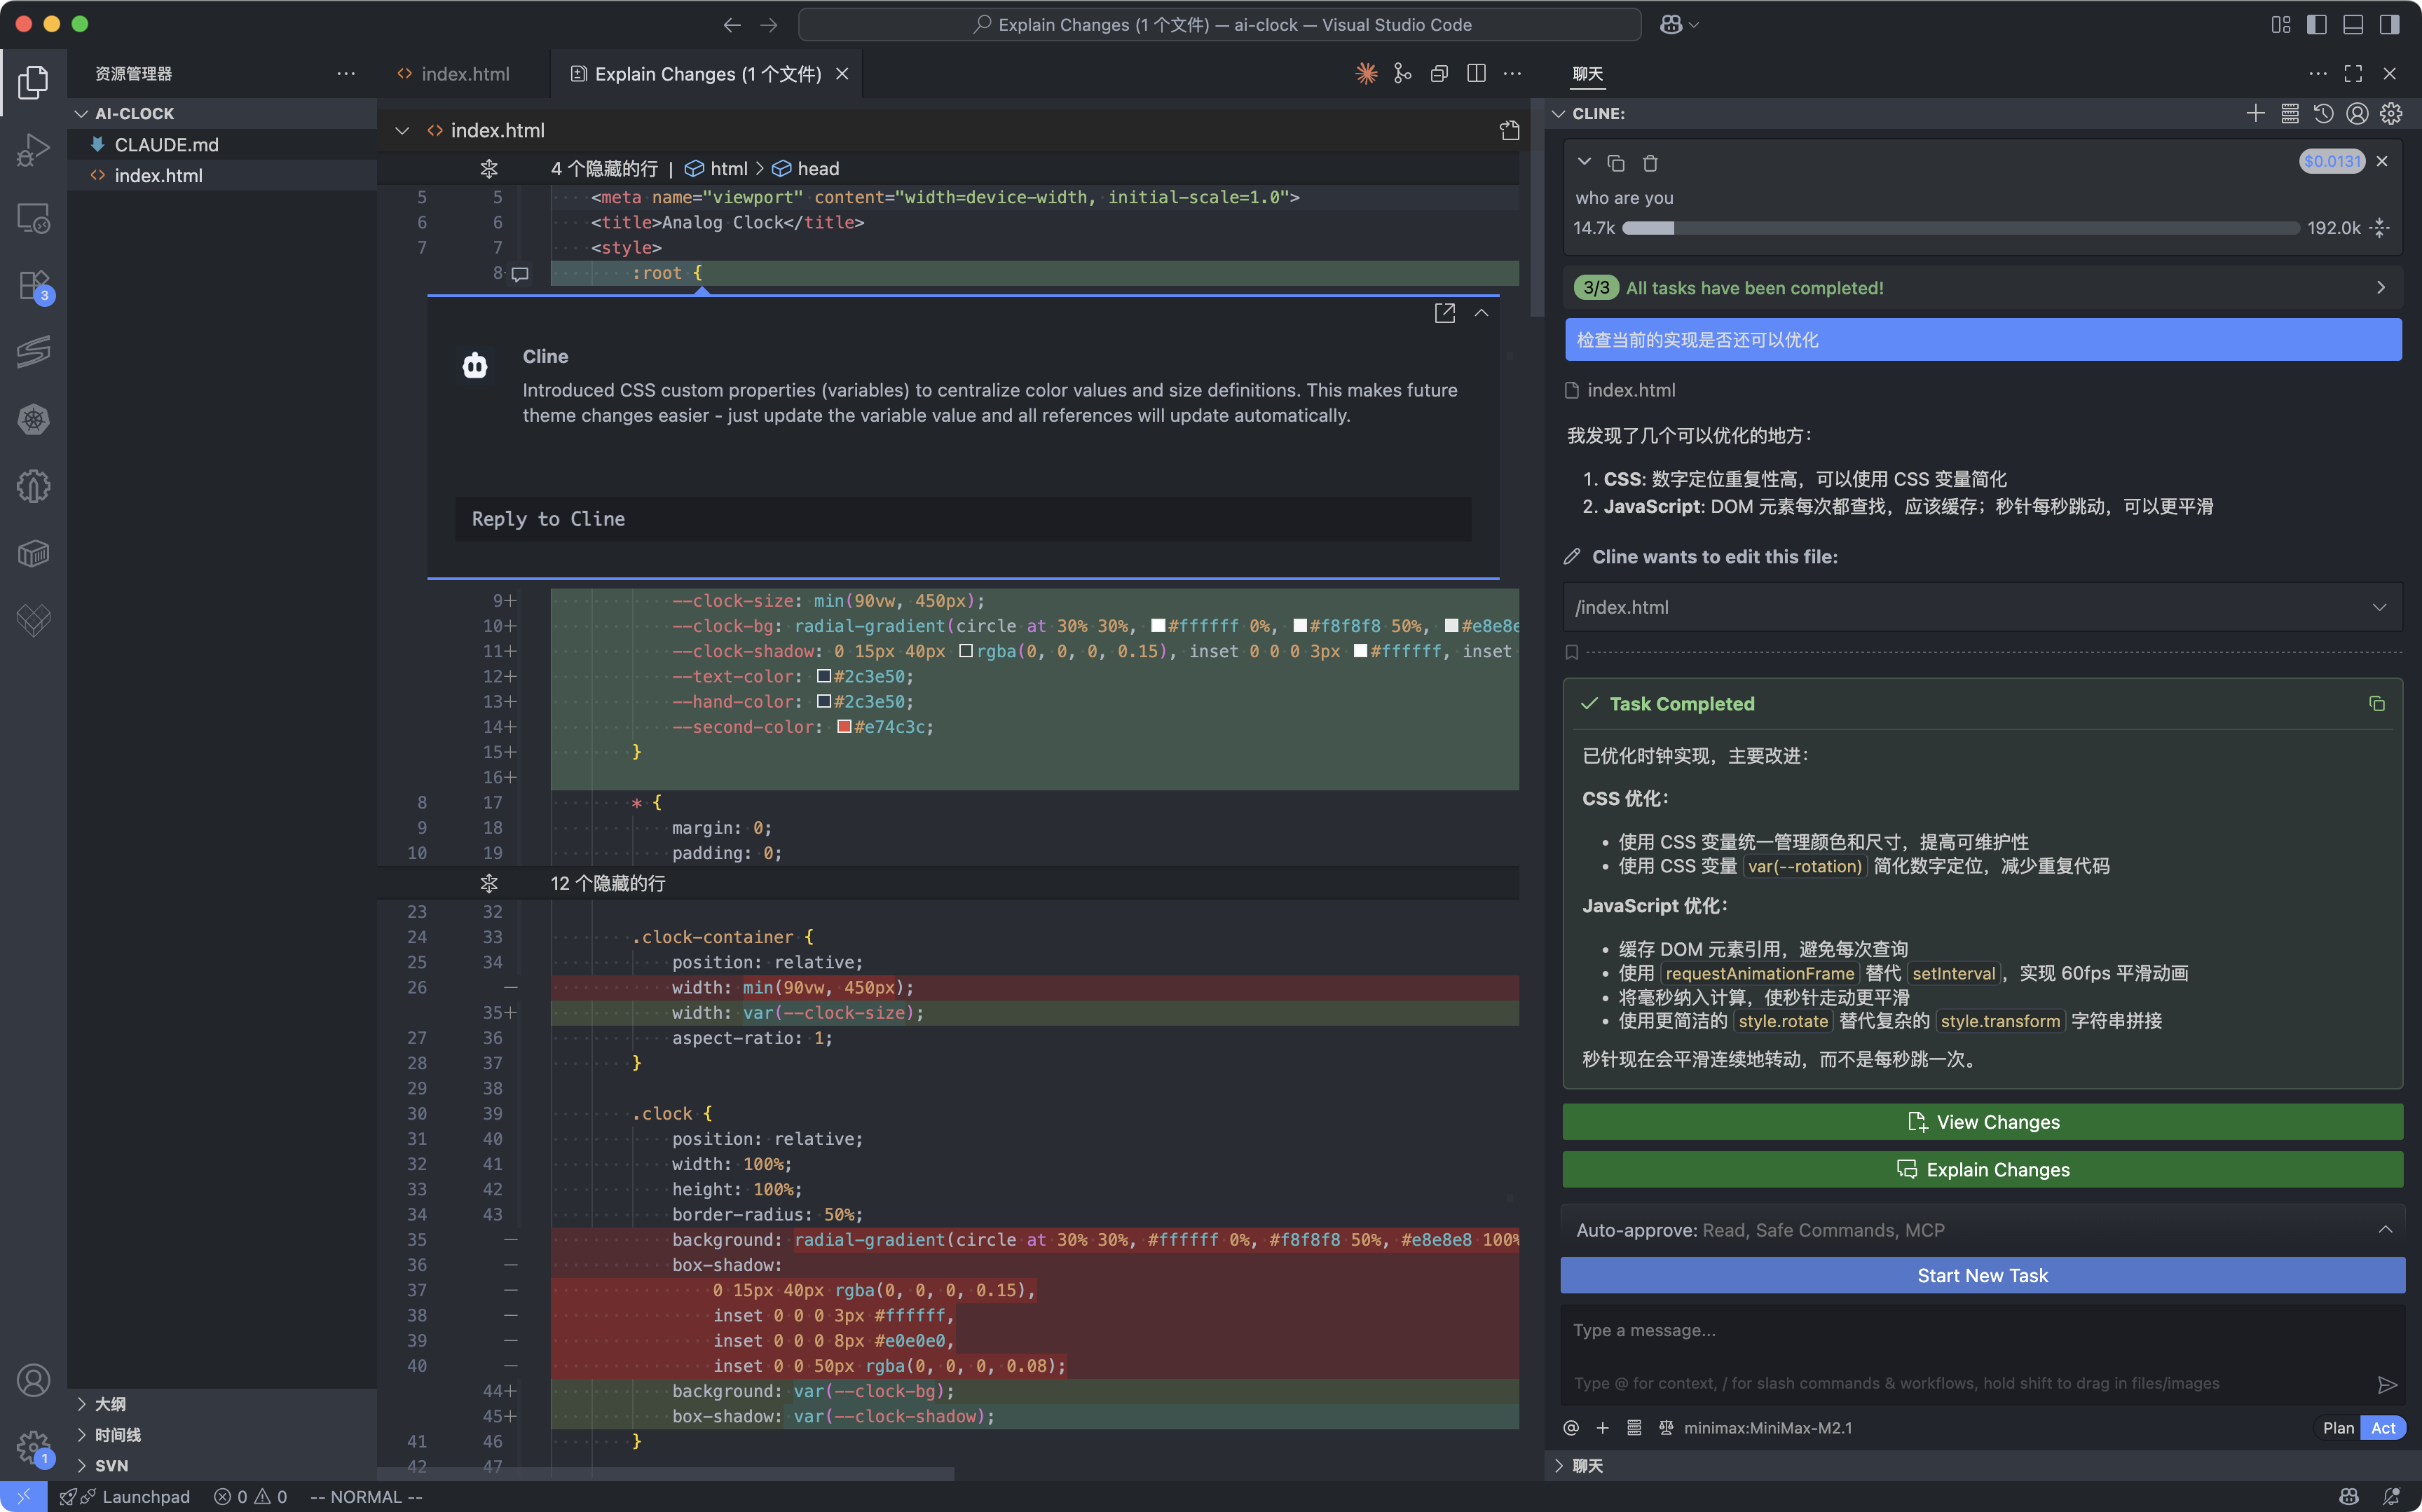Click Cline new task plus icon

[x=2255, y=114]
